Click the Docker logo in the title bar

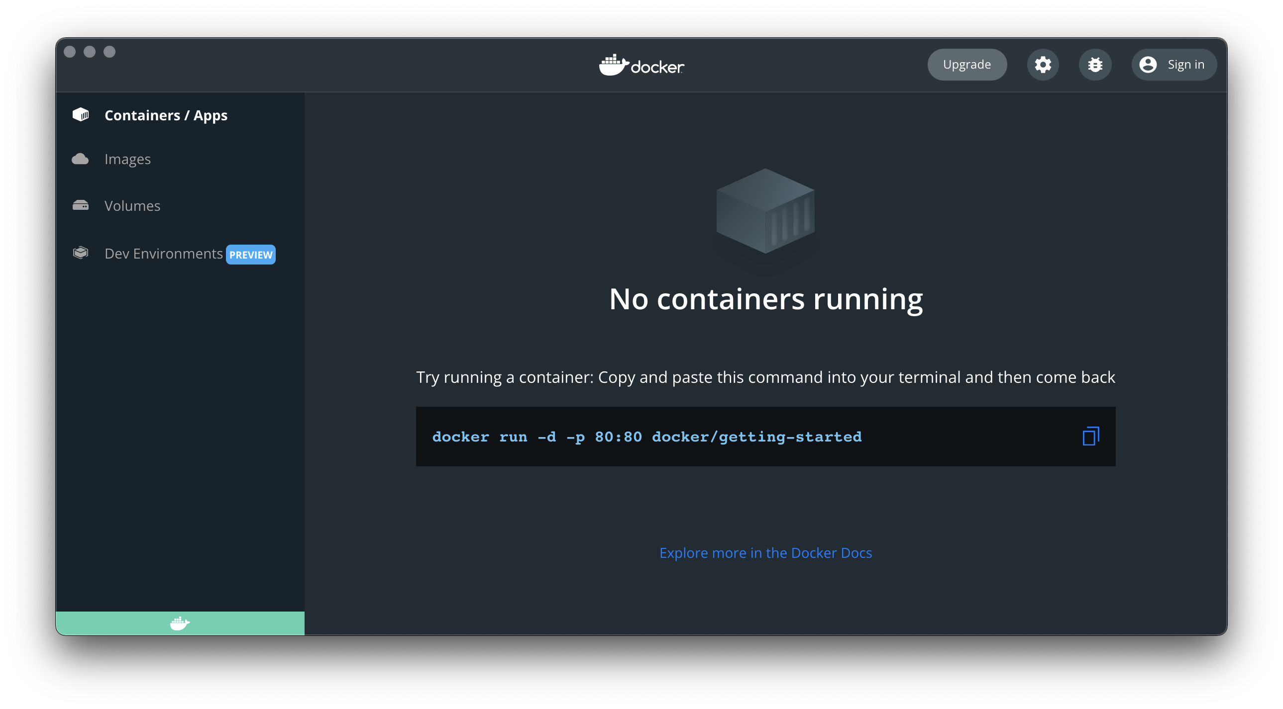pos(641,65)
